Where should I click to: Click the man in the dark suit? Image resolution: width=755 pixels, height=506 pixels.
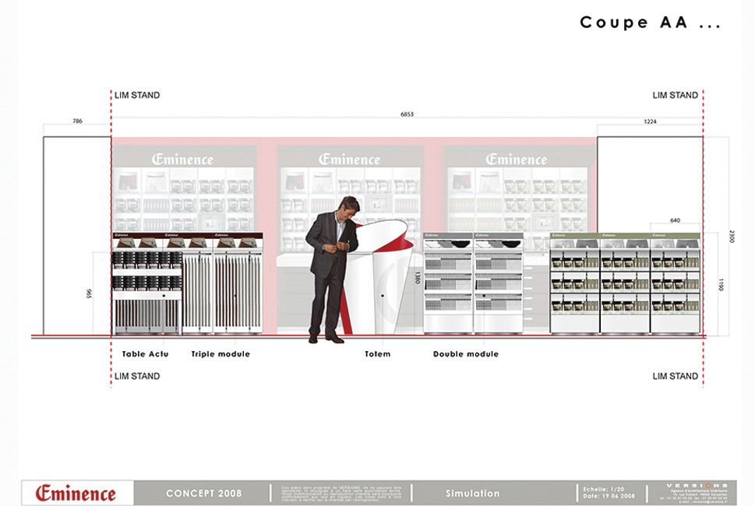[333, 270]
